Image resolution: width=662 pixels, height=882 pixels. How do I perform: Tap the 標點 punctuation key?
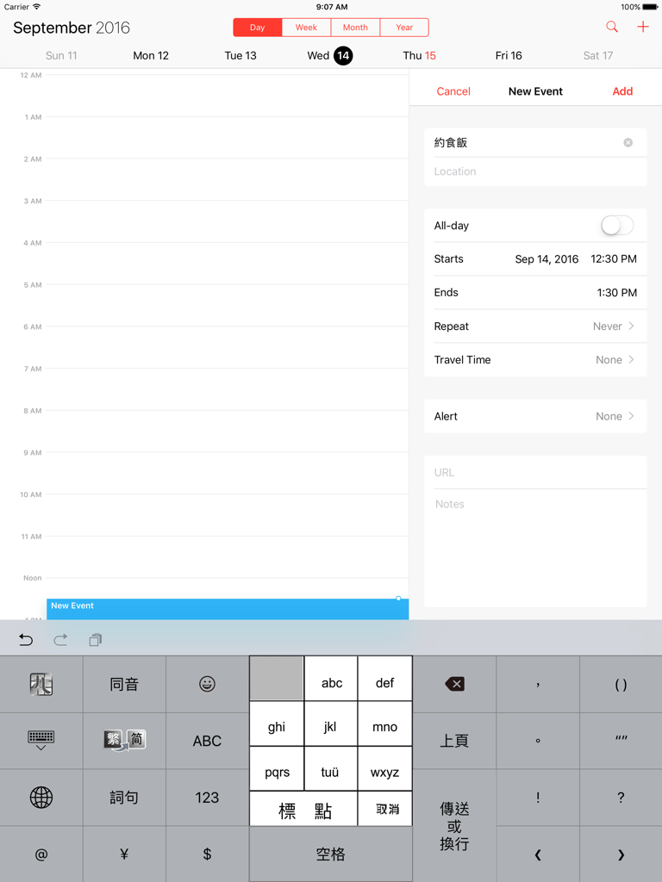tap(303, 811)
